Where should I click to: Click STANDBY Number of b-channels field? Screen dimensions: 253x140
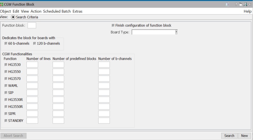104,121
